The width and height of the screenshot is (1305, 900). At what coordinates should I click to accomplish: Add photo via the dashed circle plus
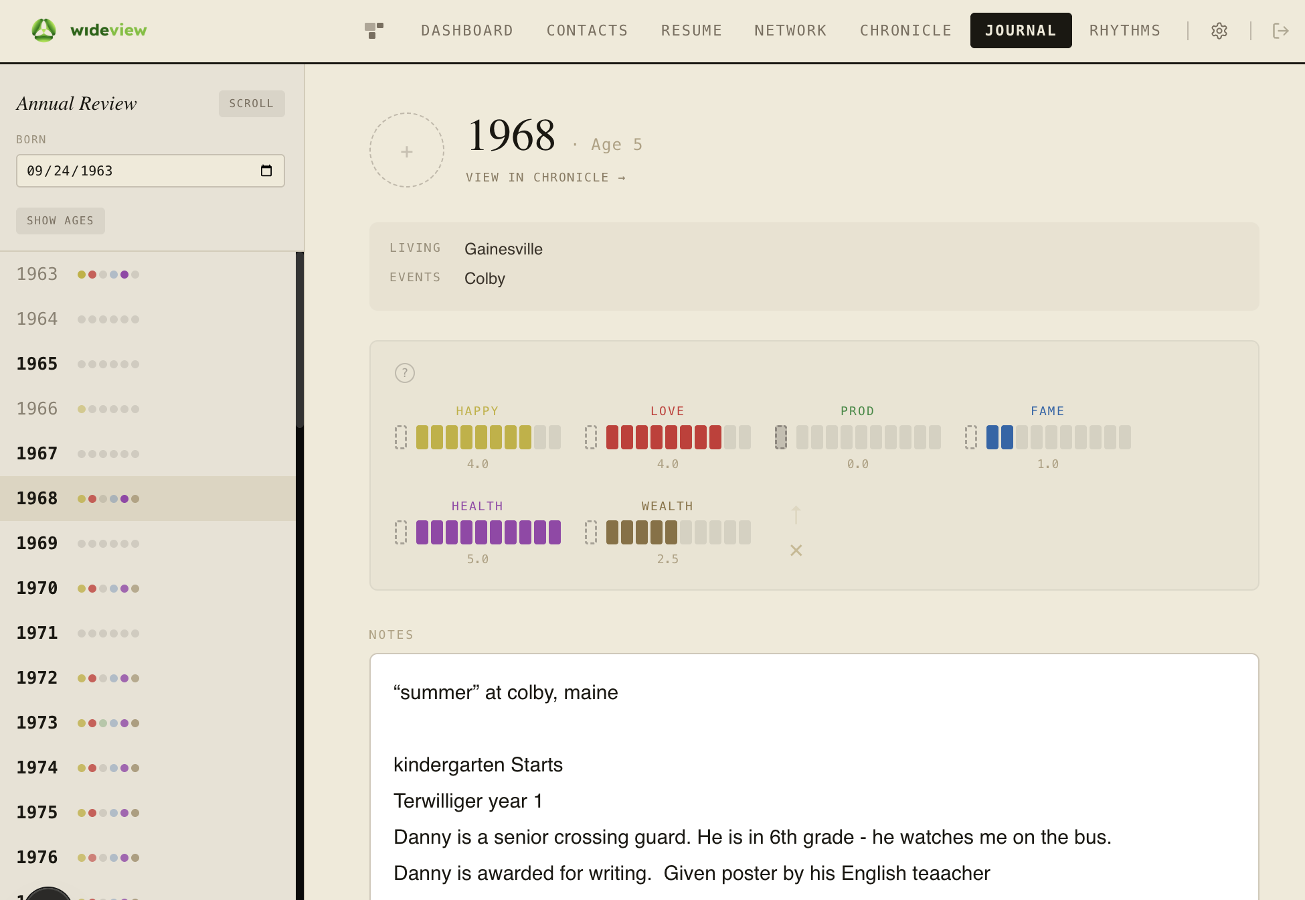(x=407, y=151)
